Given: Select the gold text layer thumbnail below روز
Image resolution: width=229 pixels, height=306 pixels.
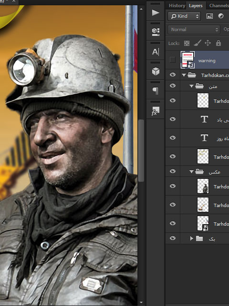Looking at the screenshot, I should [x=203, y=156].
